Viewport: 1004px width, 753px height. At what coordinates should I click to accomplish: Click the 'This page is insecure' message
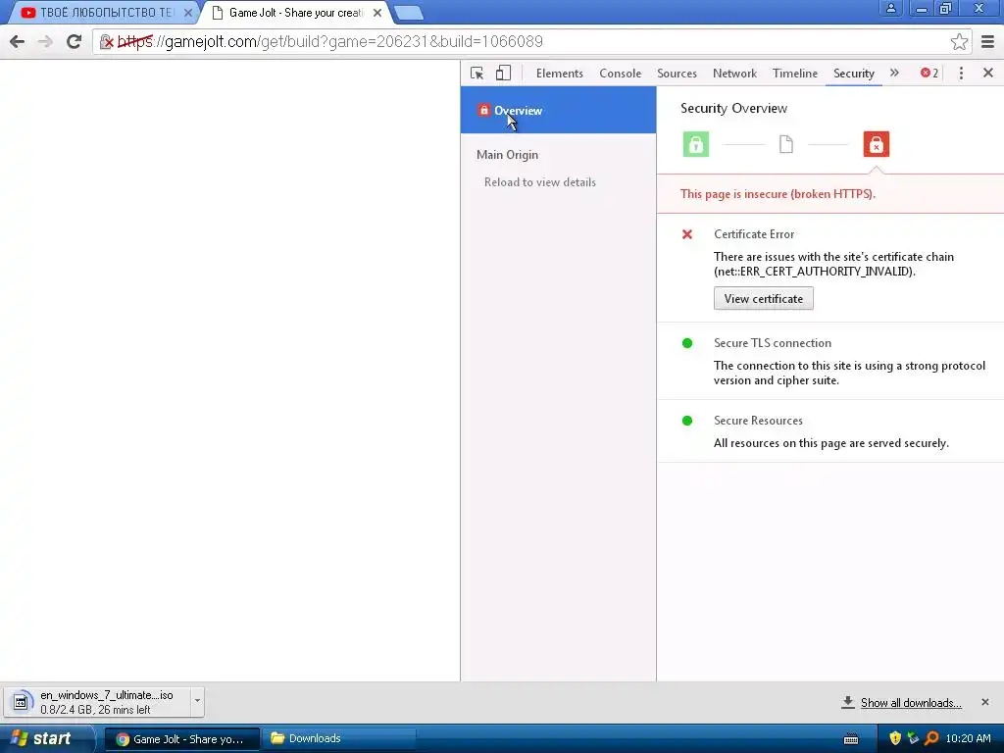pyautogui.click(x=778, y=194)
